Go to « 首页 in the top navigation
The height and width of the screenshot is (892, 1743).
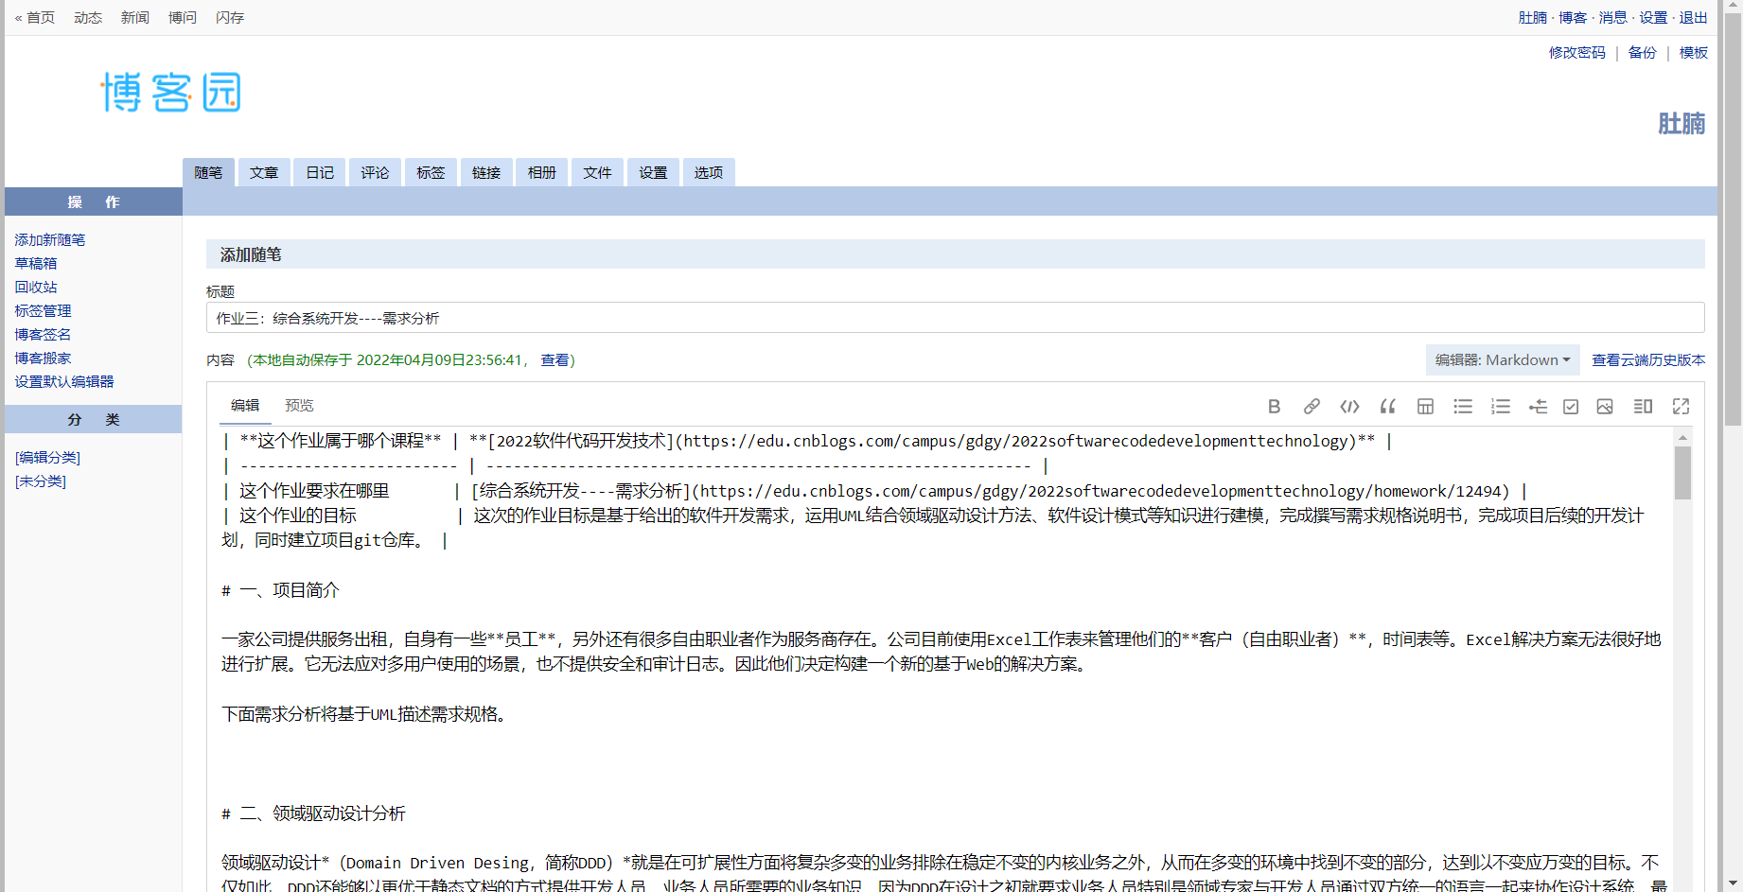click(35, 18)
